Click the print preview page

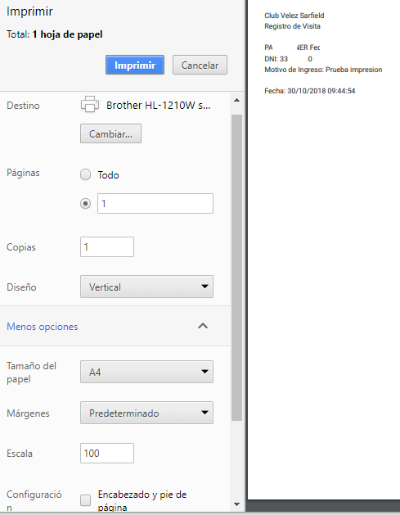coord(324,250)
